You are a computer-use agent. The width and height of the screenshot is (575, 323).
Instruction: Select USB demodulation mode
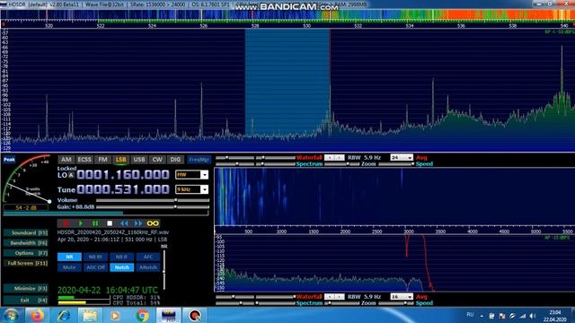pyautogui.click(x=139, y=160)
